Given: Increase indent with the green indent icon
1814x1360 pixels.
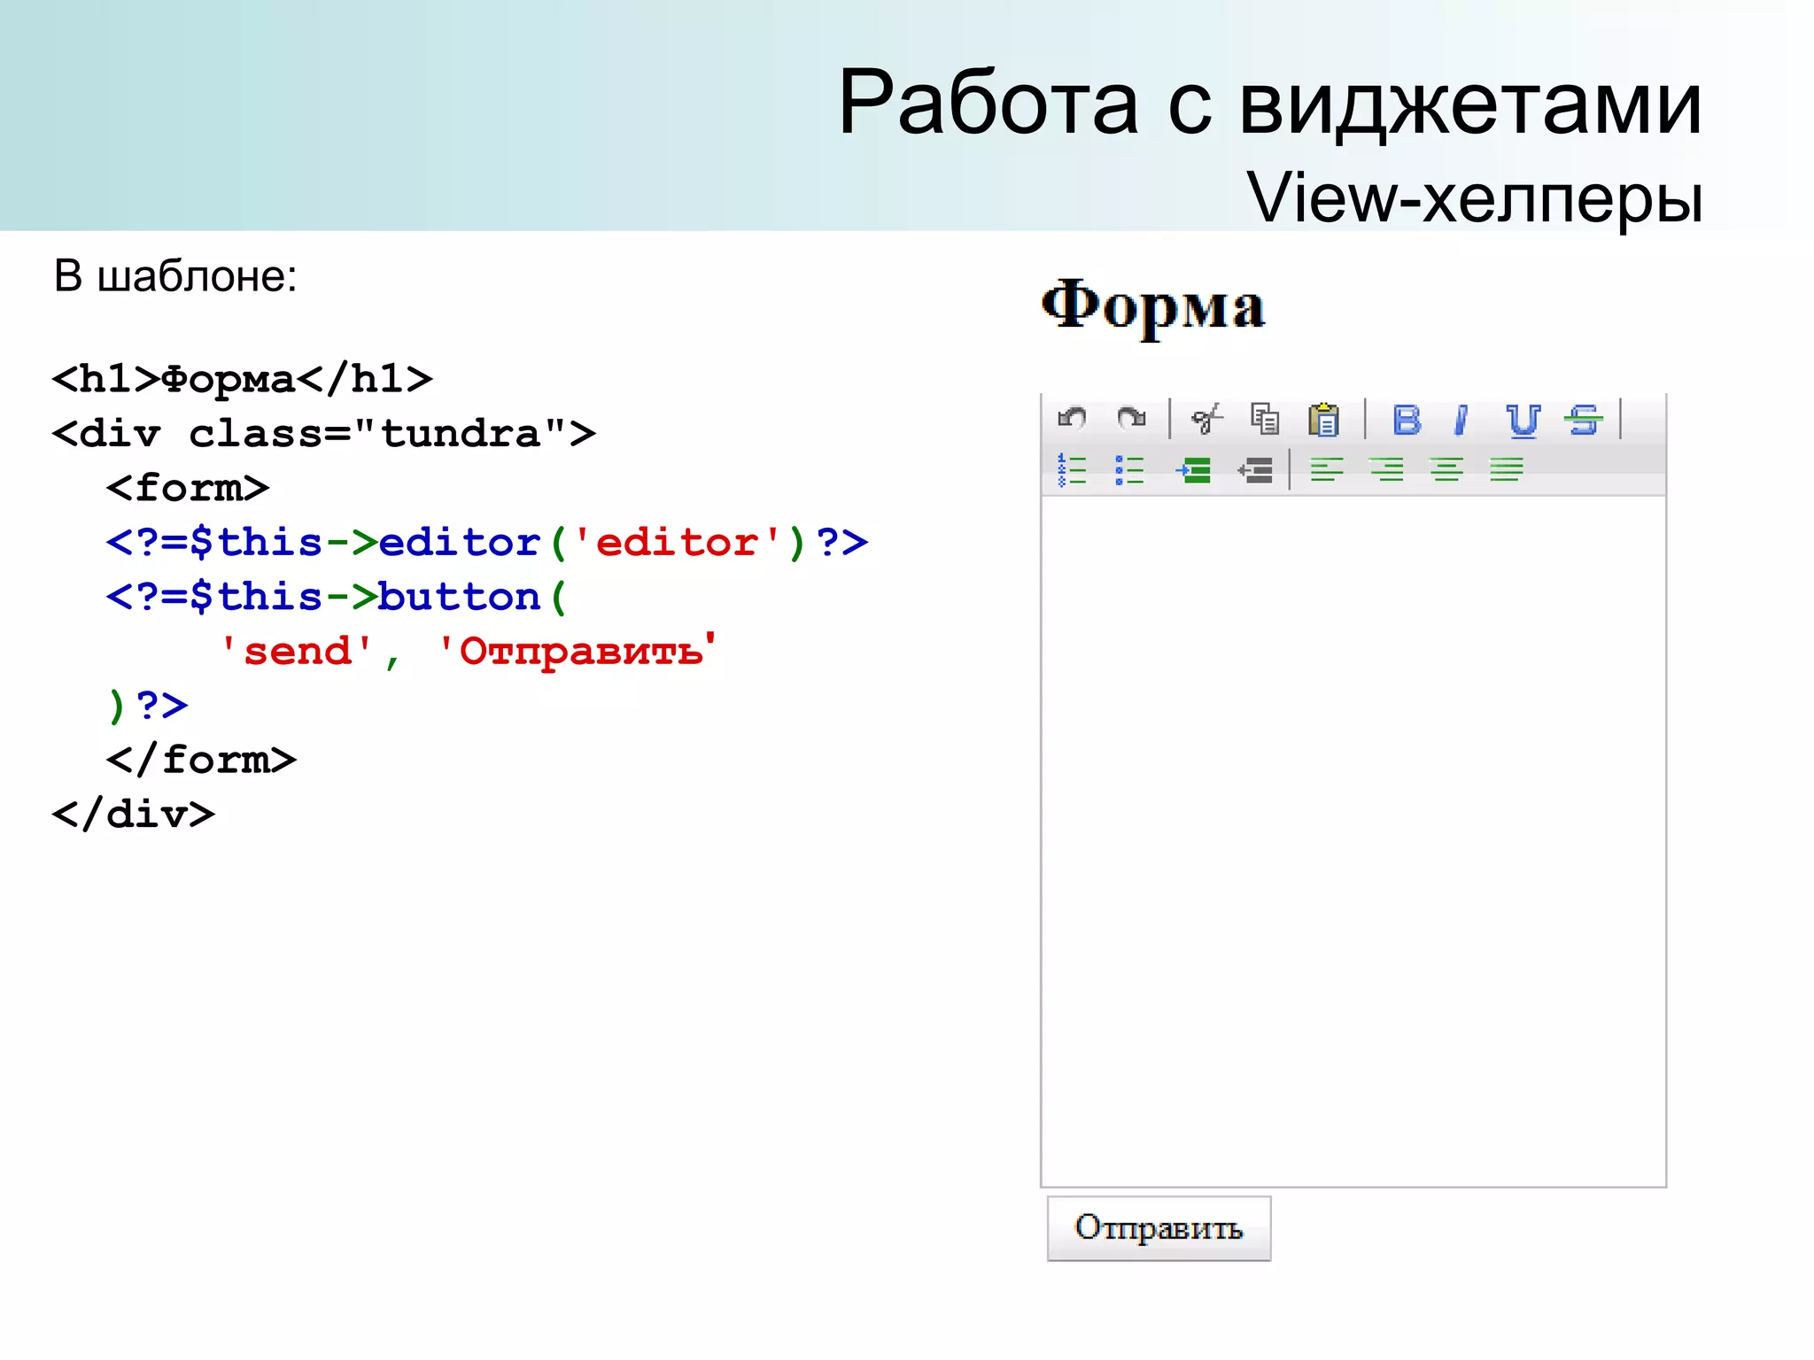Looking at the screenshot, I should 1193,469.
